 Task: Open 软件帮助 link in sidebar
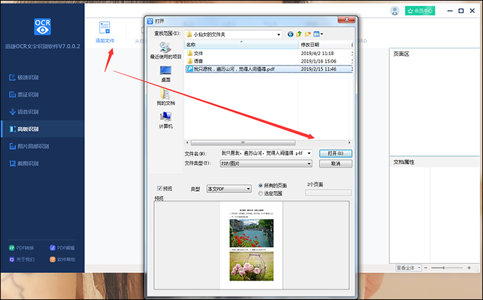[x=63, y=259]
